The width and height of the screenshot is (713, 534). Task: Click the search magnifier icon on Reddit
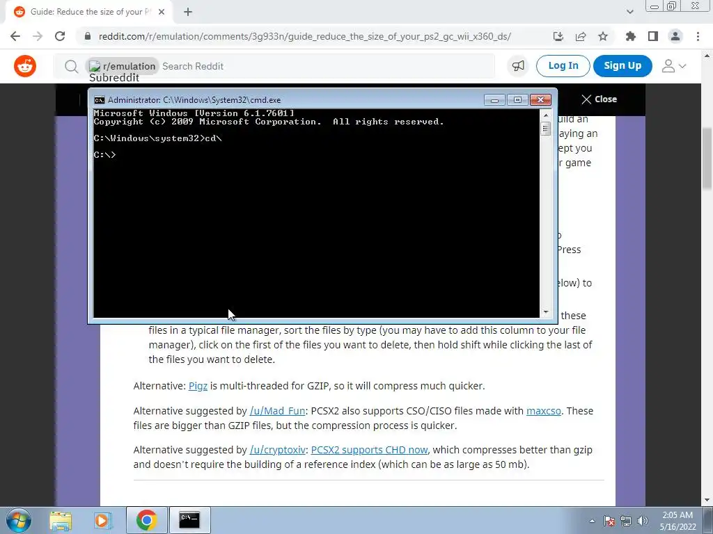[x=71, y=67]
